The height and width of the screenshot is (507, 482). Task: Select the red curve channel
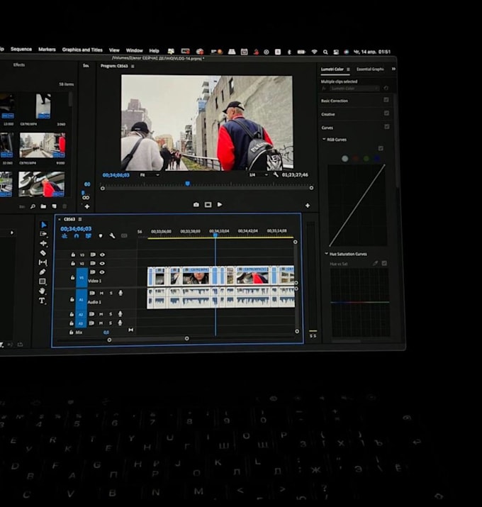(x=356, y=158)
